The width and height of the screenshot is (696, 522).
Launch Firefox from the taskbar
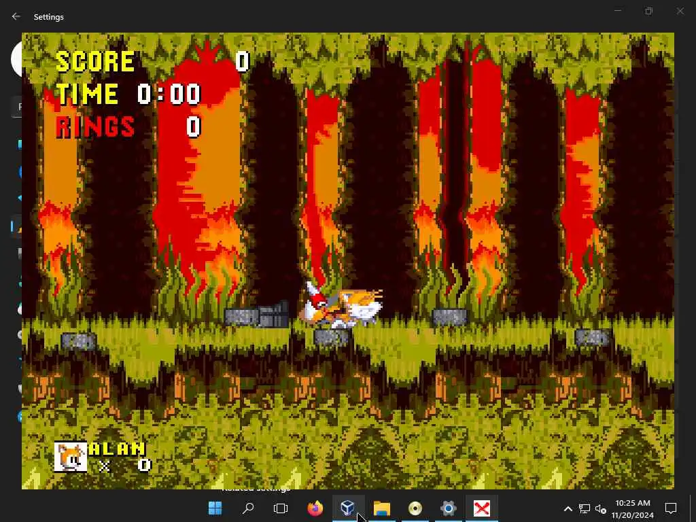(315, 508)
